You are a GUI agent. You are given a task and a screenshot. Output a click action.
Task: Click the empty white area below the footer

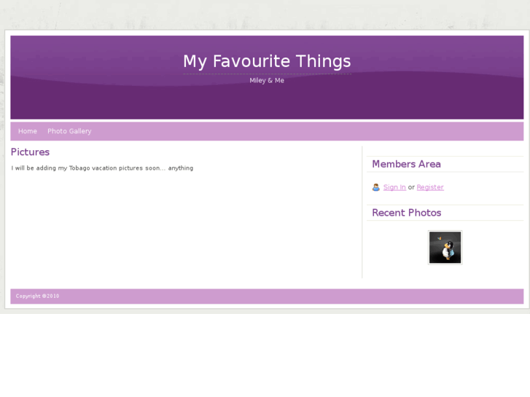(x=262, y=357)
